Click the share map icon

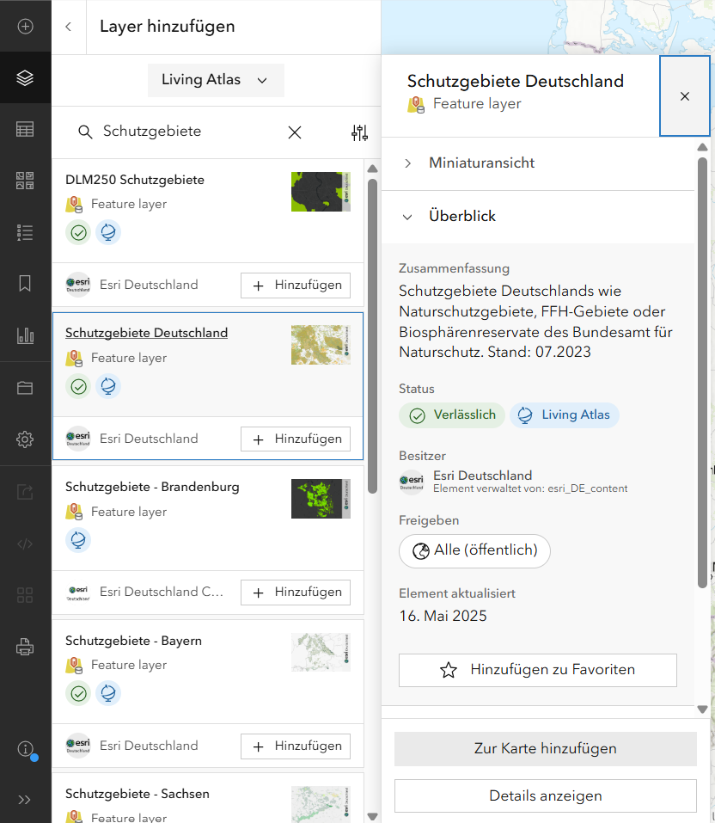click(x=25, y=492)
